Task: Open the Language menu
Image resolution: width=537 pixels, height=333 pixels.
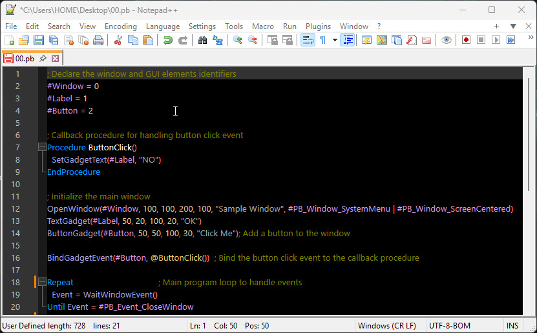Action: coord(163,26)
